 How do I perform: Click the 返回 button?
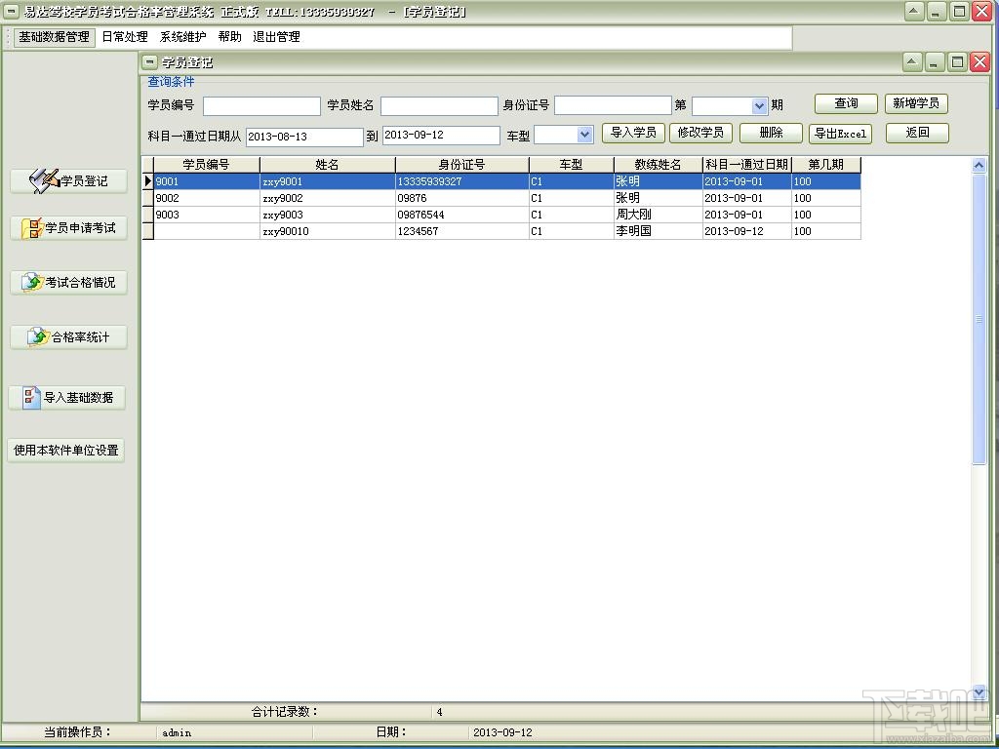917,133
